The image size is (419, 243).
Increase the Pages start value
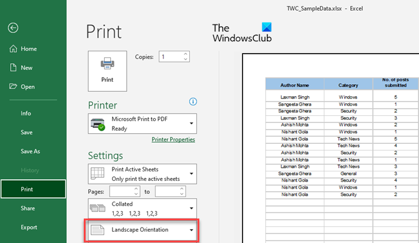point(136,189)
